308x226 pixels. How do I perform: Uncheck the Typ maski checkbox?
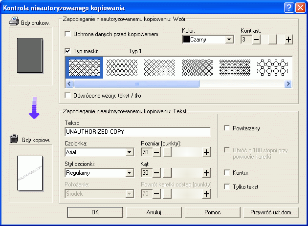[68, 51]
